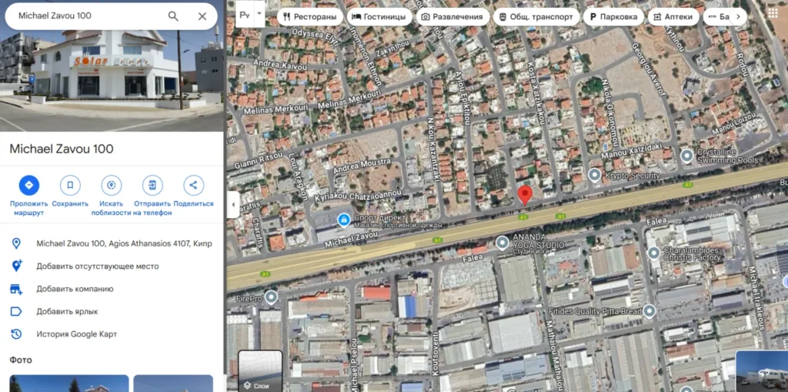The height and width of the screenshot is (392, 788).
Task: Click the Искать поблизости nearby icon
Action: [111, 185]
